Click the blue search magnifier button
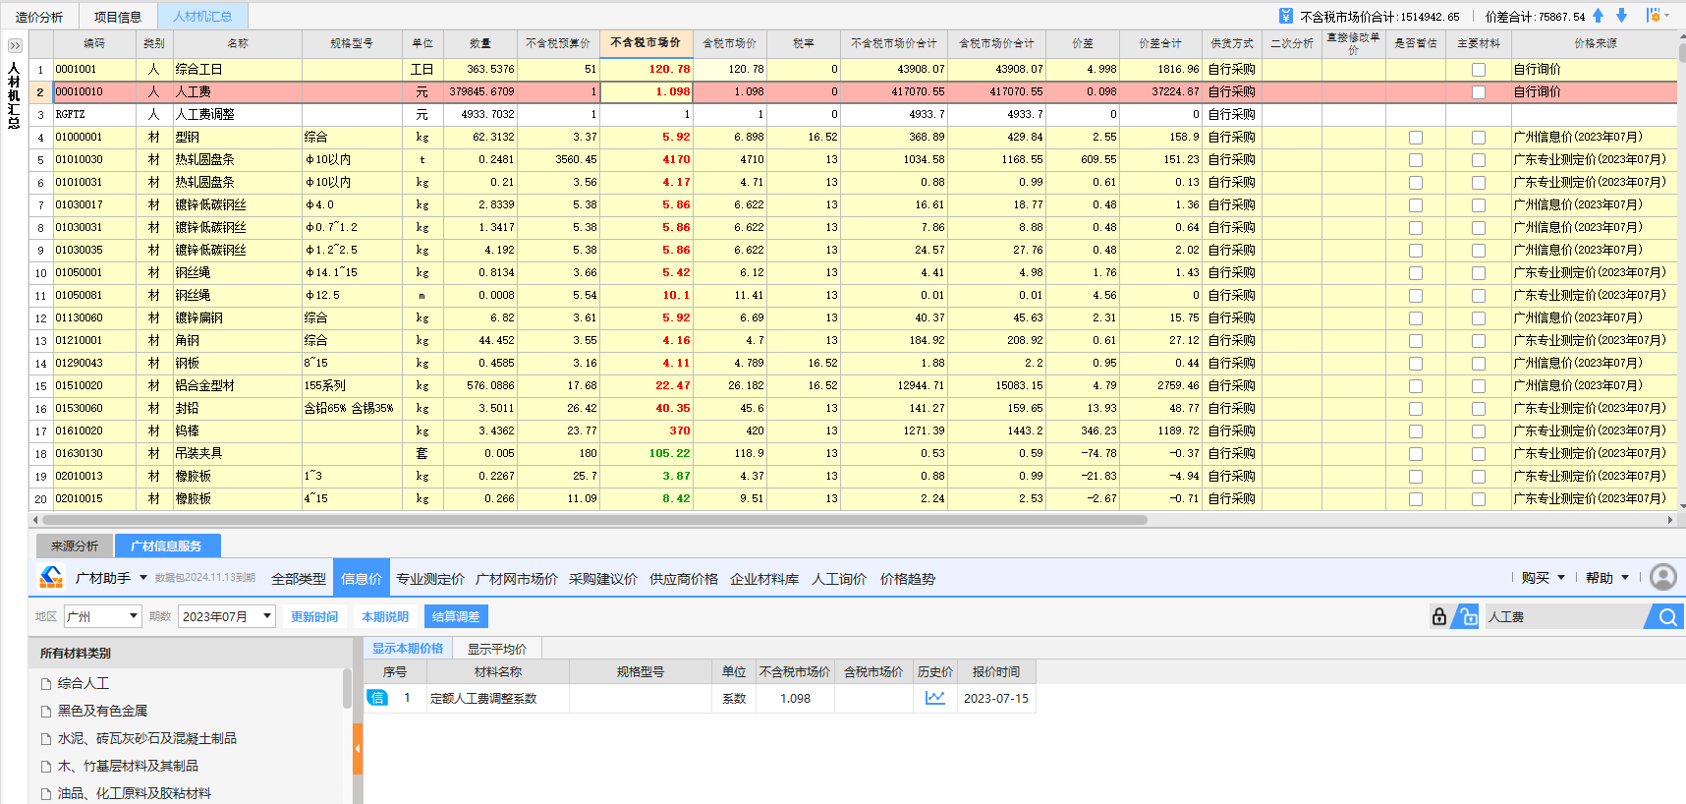 tap(1667, 616)
